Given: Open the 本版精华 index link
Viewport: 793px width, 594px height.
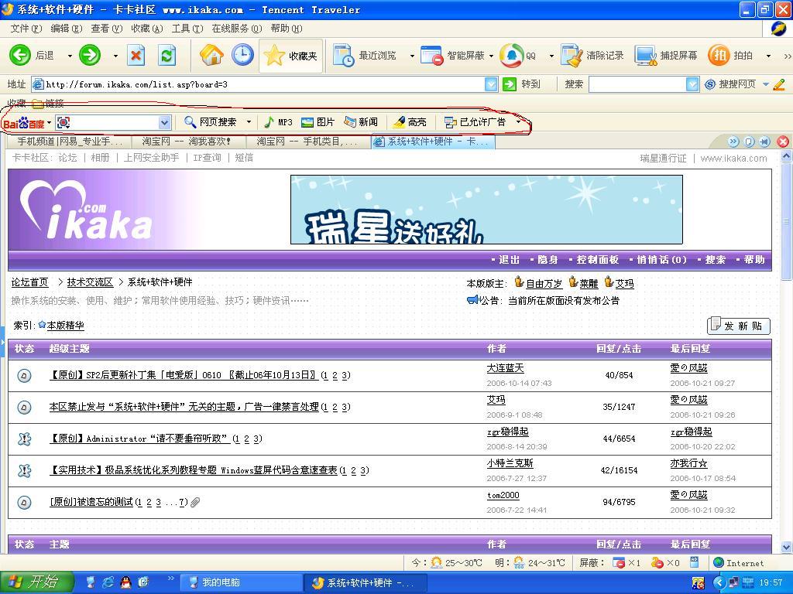Looking at the screenshot, I should 65,326.
